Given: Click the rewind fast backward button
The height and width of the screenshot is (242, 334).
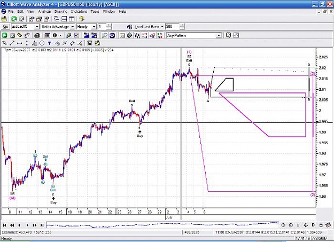Looking at the screenshot, I should [x=12, y=225].
